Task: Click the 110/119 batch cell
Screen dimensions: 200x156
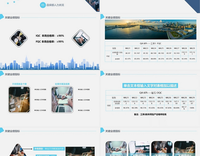Action: coord(184,53)
